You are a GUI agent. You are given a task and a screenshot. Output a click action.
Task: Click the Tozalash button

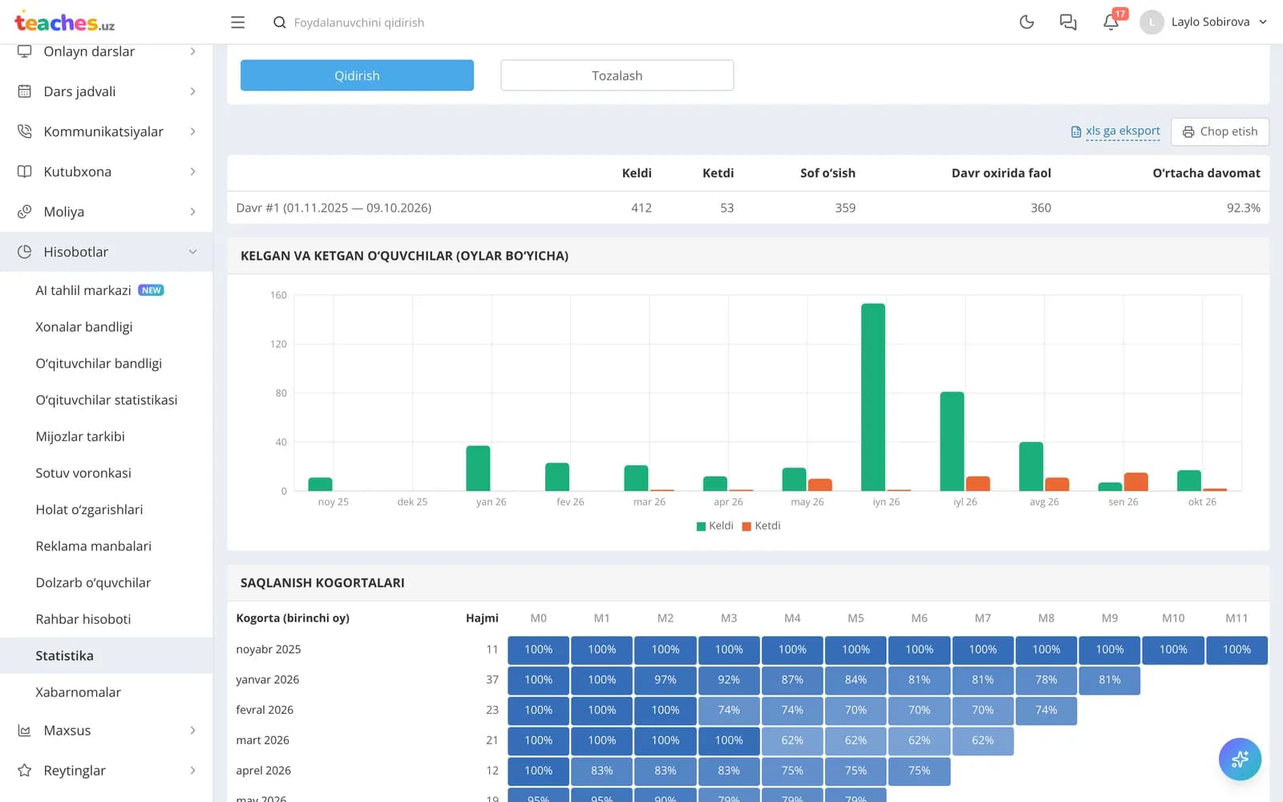point(617,75)
